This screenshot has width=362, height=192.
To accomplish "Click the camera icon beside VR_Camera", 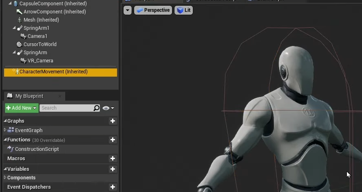I will pyautogui.click(x=23, y=60).
